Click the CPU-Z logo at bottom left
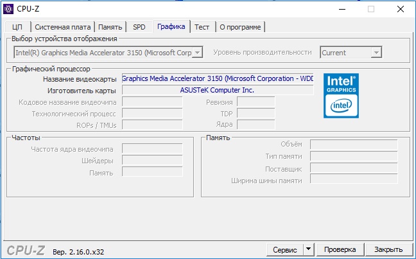This screenshot has width=416, height=259. click(26, 251)
